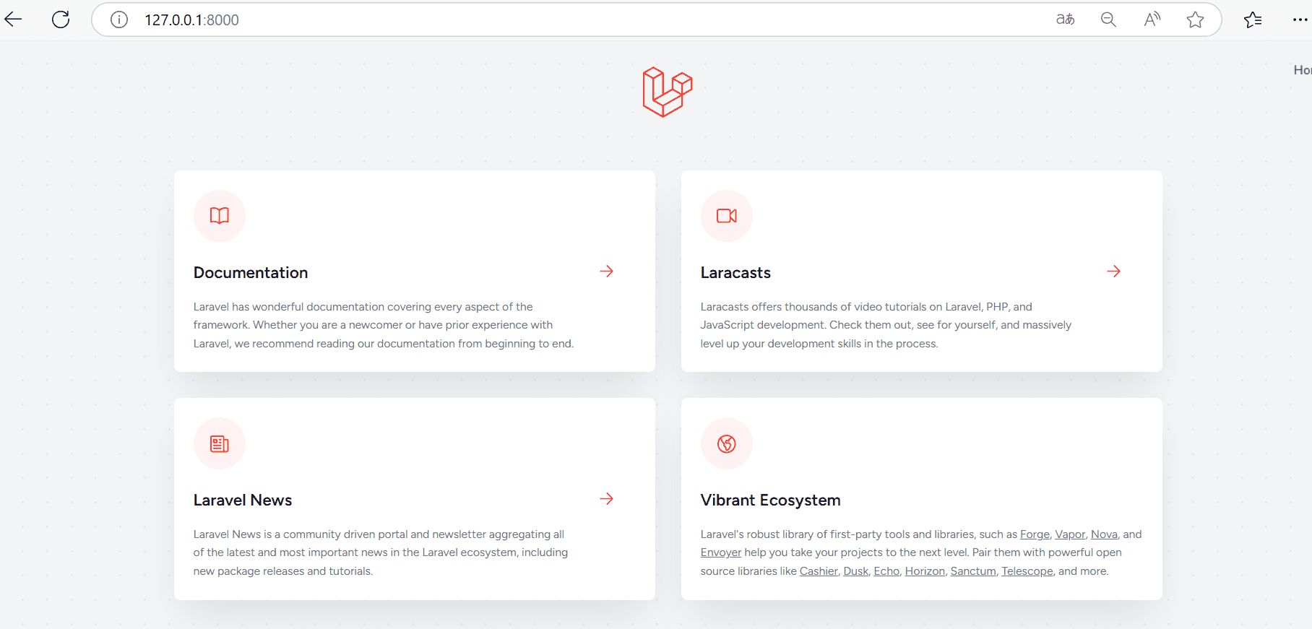
Task: Follow the arrow on the Documentation card
Action: [x=607, y=272]
